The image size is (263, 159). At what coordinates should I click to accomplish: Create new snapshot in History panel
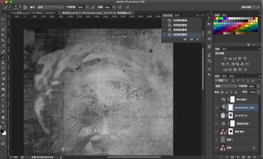coord(191,39)
